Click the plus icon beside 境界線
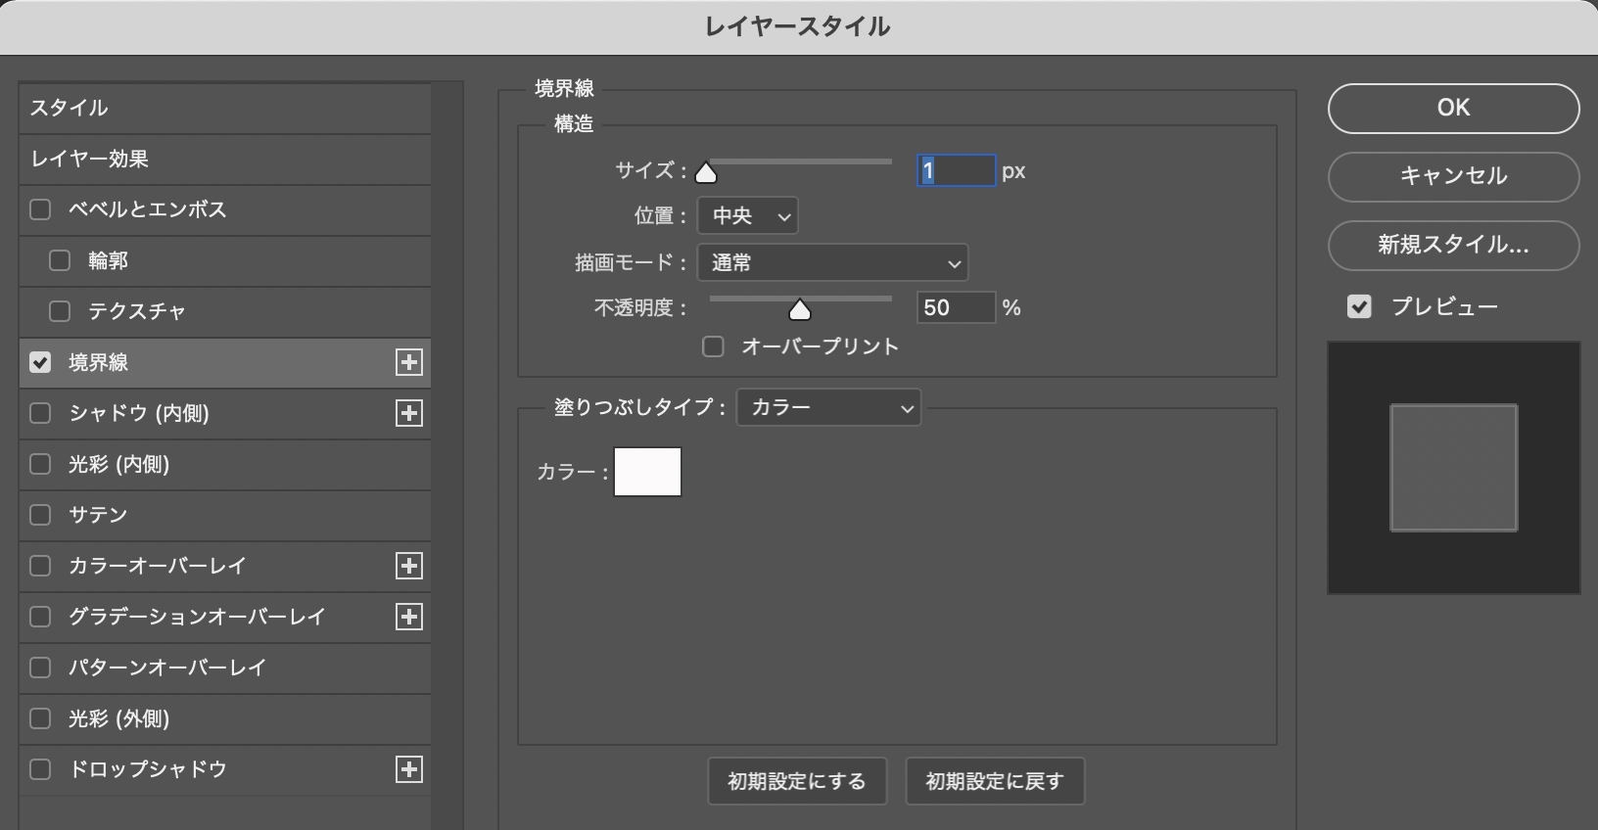This screenshot has width=1598, height=830. click(408, 362)
